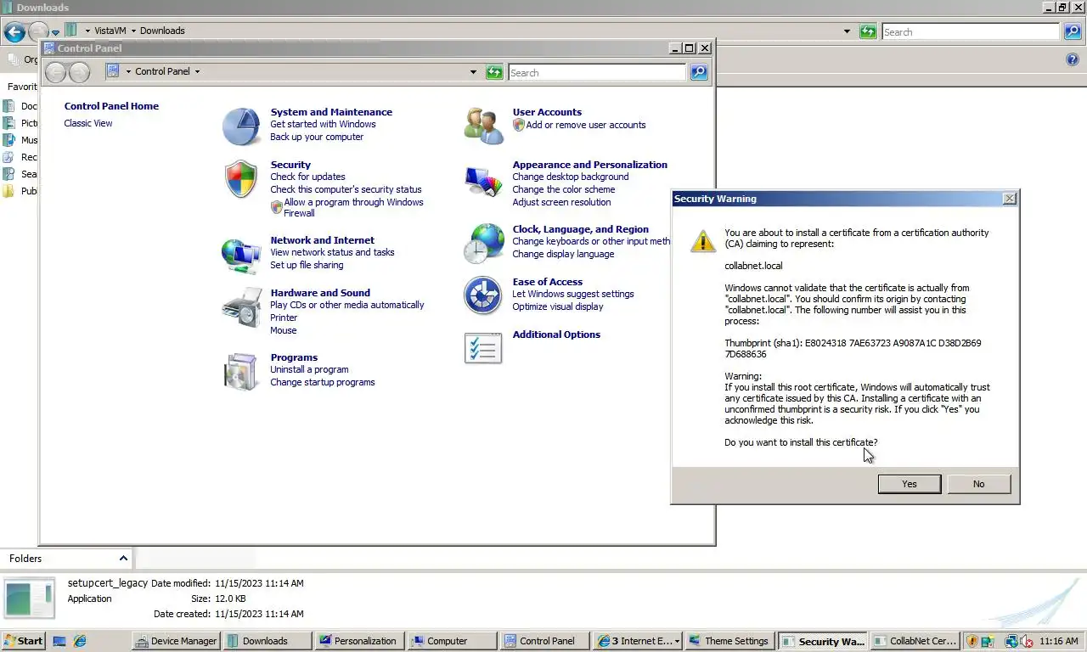The image size is (1087, 652).
Task: Switch to Computer taskbar button
Action: (453, 641)
